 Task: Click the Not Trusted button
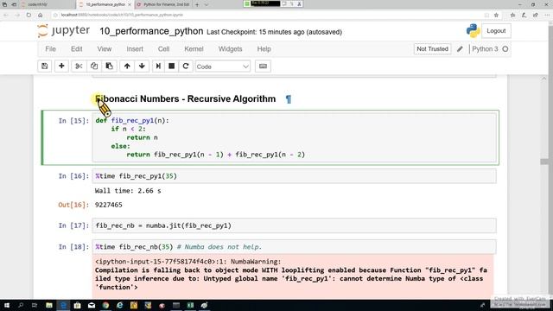[432, 49]
